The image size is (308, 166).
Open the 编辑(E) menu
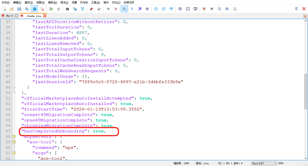click(x=17, y=2)
